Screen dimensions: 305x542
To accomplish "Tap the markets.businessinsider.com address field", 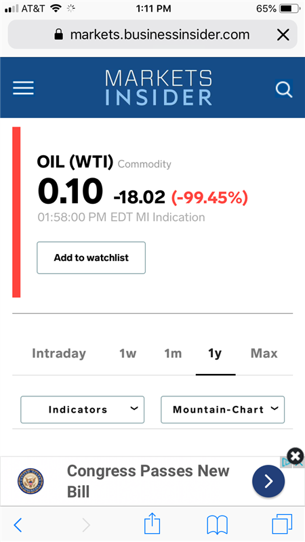I will point(152,35).
